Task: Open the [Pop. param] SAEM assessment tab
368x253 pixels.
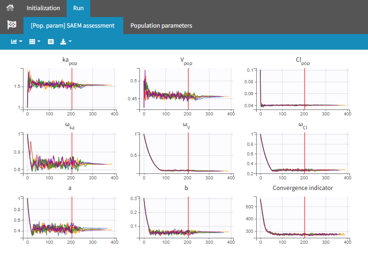Action: point(73,25)
